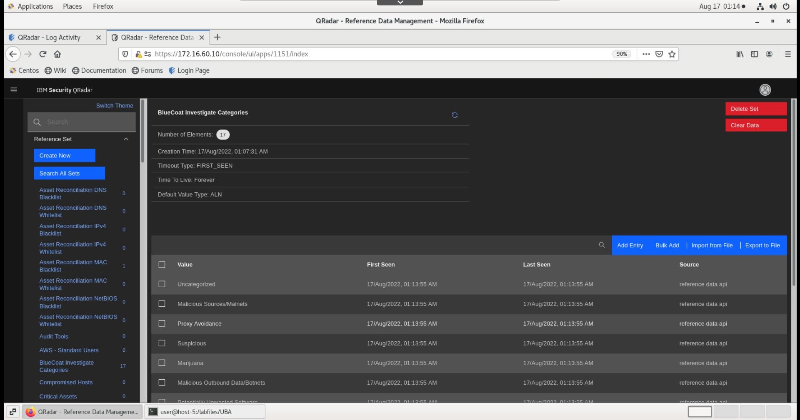Open the Firefox library icon
The width and height of the screenshot is (800, 420).
pyautogui.click(x=740, y=54)
